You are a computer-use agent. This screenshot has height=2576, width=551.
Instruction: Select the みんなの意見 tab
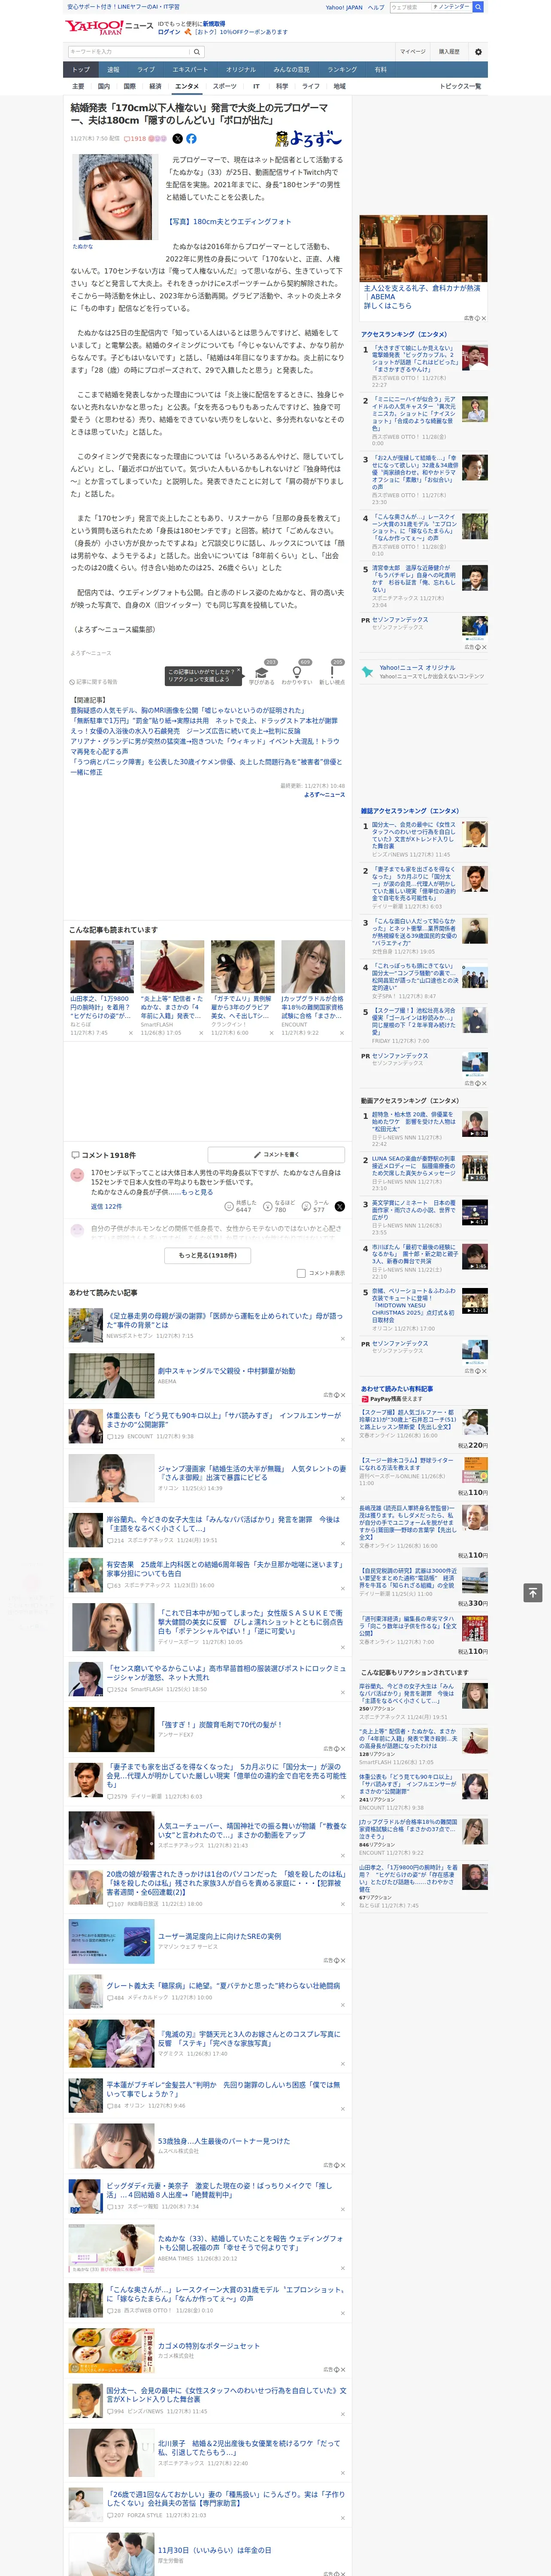pyautogui.click(x=291, y=70)
